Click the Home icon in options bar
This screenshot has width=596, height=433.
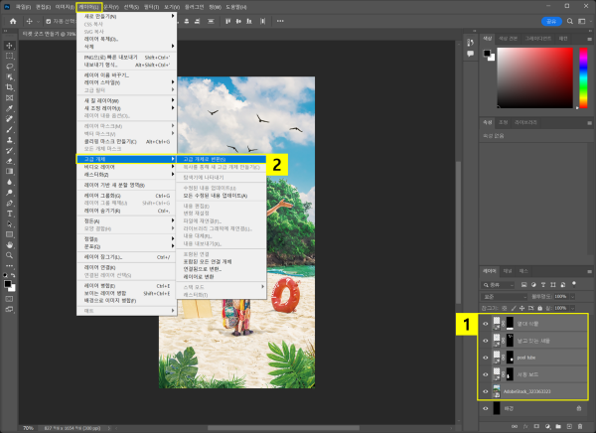[13, 21]
